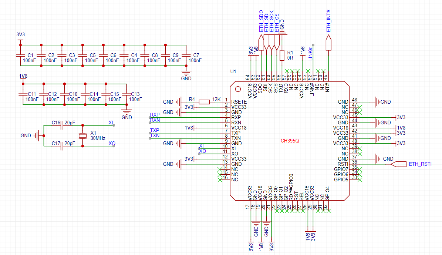Click the XI net label near pin 10
The width and height of the screenshot is (442, 255).
point(201,146)
